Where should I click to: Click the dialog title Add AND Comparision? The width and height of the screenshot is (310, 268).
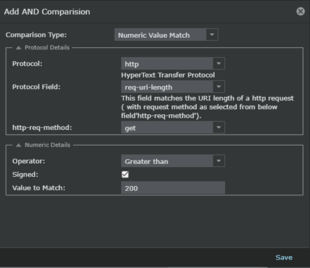point(47,12)
